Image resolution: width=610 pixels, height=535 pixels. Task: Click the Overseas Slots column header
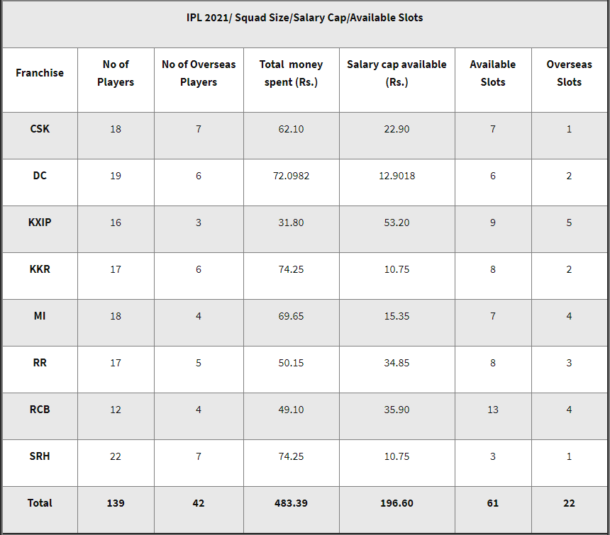click(569, 73)
